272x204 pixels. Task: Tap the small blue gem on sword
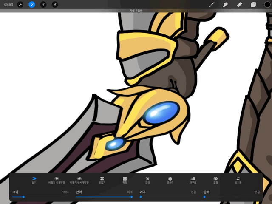(115, 144)
